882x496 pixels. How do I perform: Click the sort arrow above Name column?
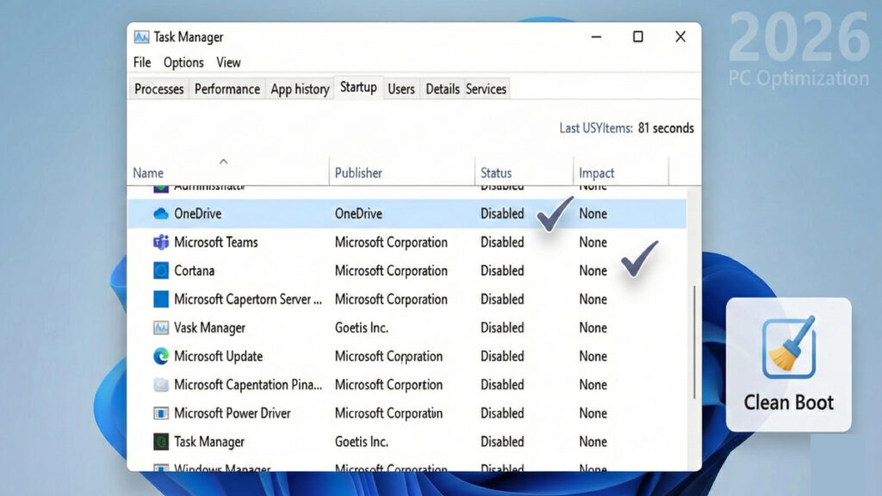[224, 161]
